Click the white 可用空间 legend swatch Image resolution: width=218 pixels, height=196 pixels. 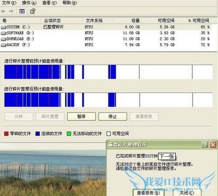109,133
